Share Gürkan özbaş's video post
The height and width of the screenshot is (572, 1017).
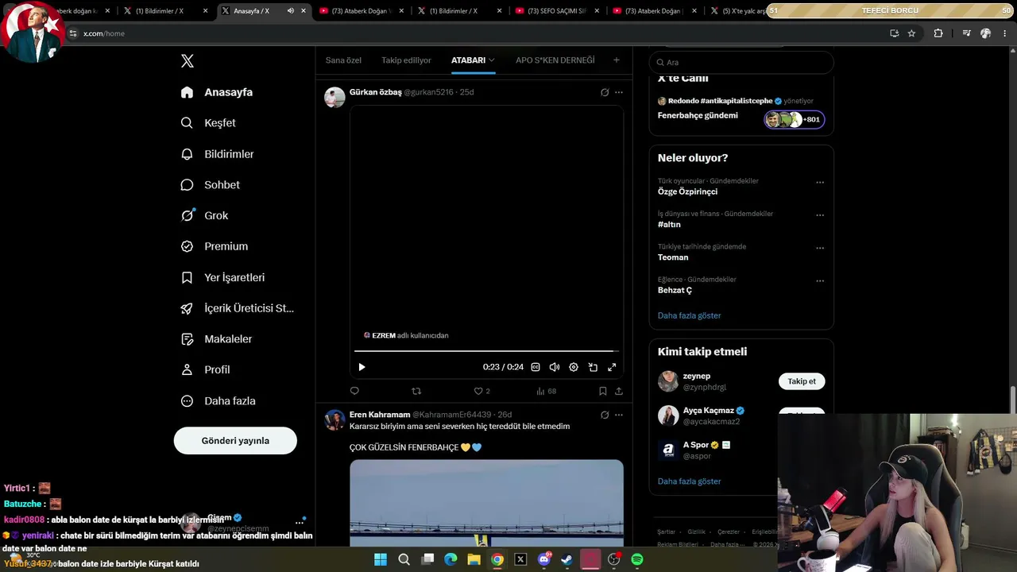click(x=619, y=391)
